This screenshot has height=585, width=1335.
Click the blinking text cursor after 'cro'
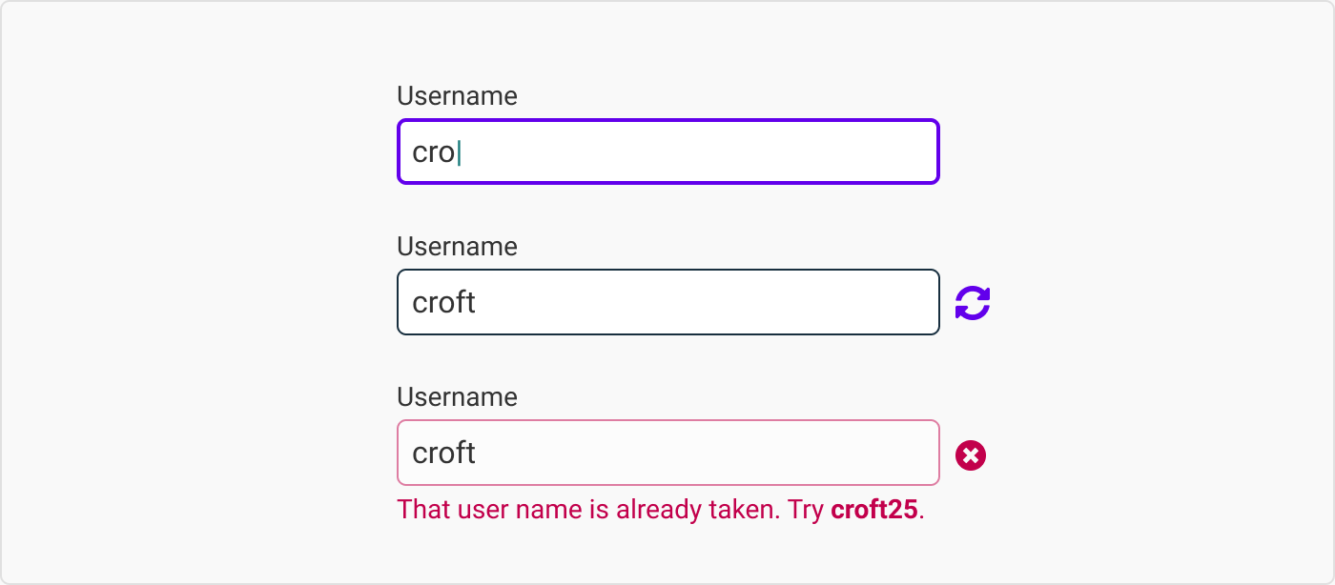[x=460, y=152]
